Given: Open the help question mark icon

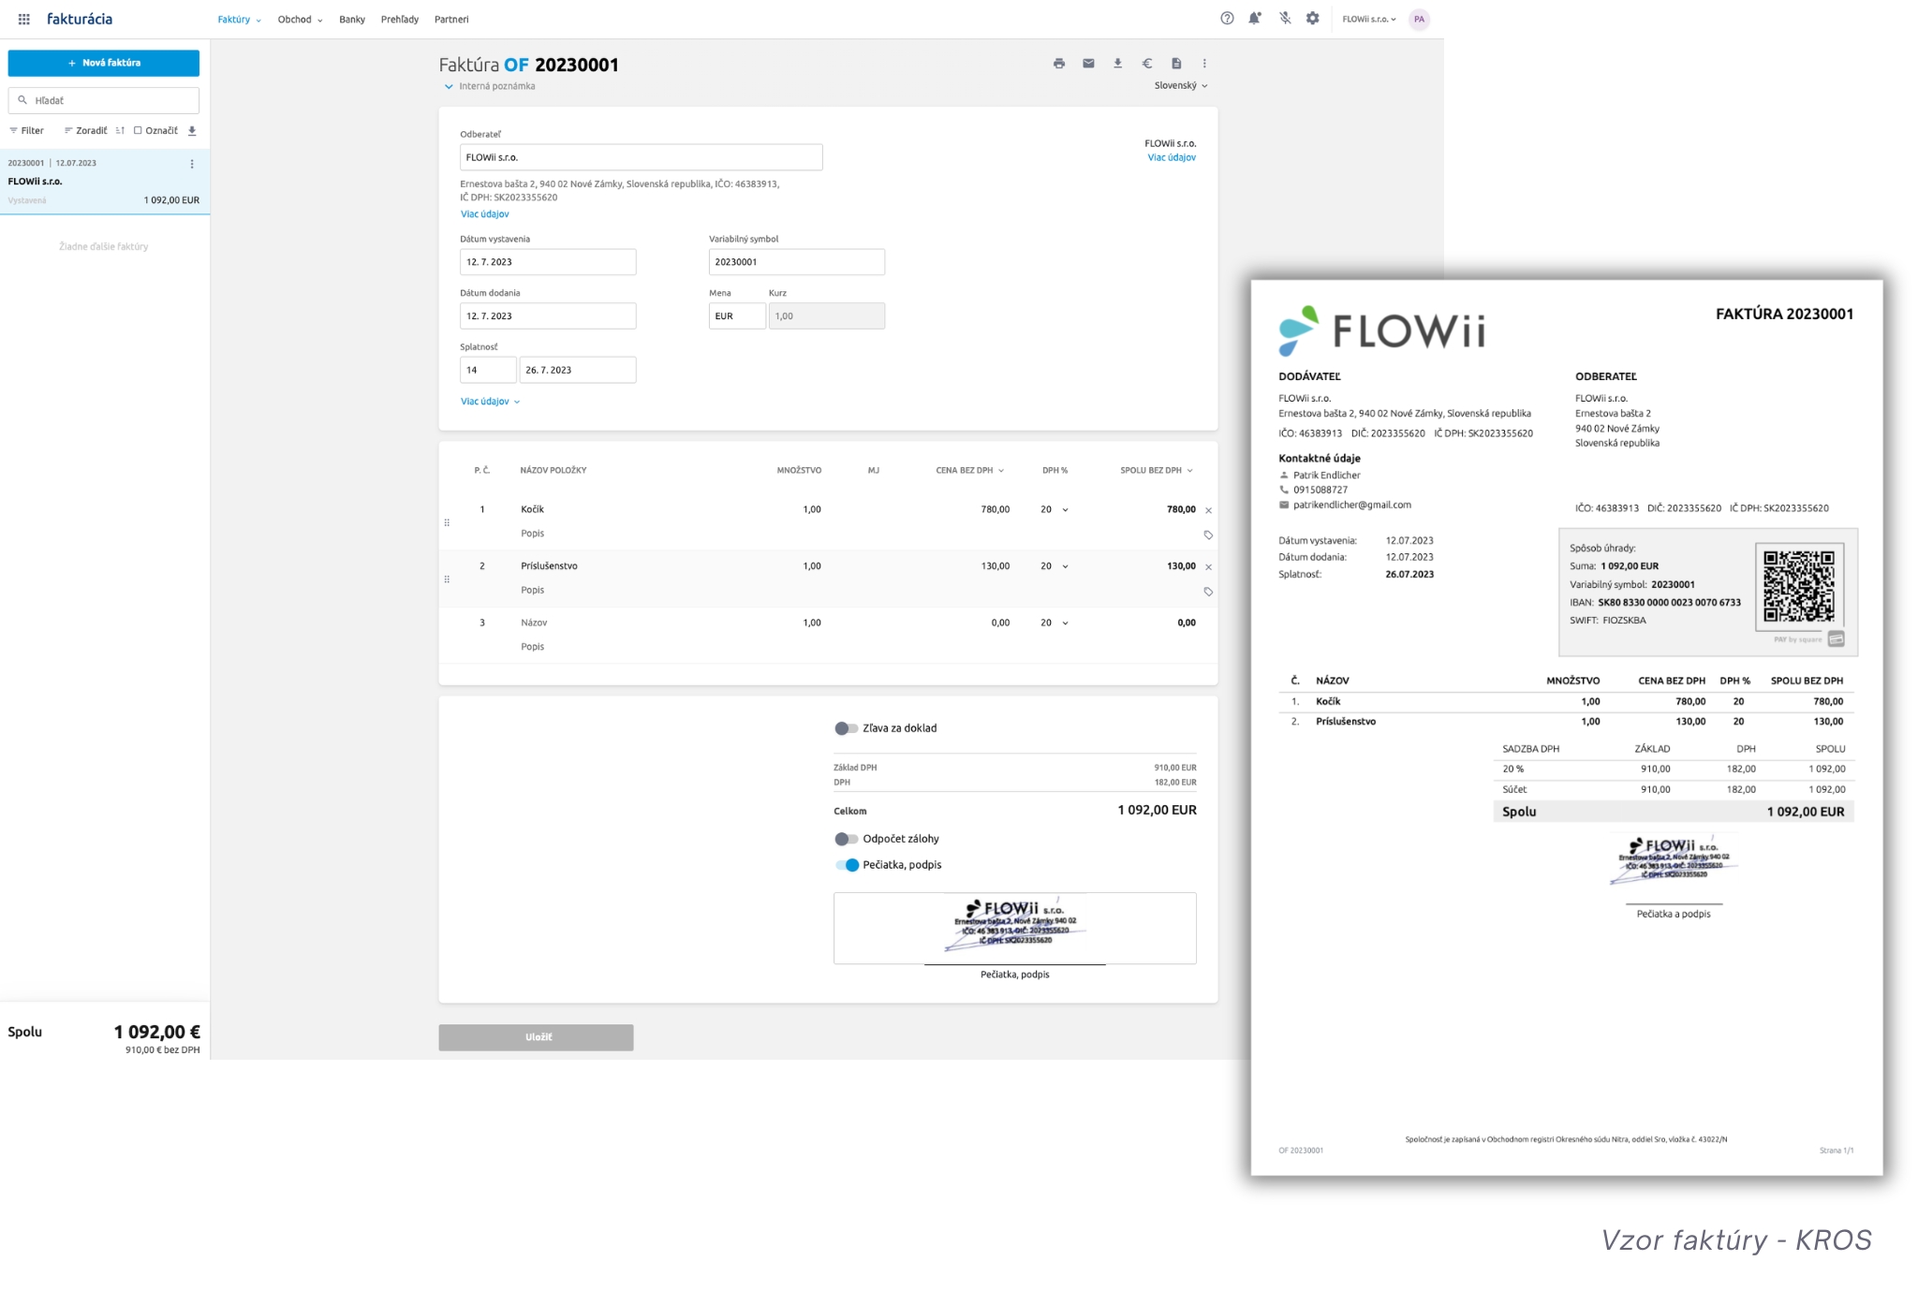Looking at the screenshot, I should tap(1227, 19).
